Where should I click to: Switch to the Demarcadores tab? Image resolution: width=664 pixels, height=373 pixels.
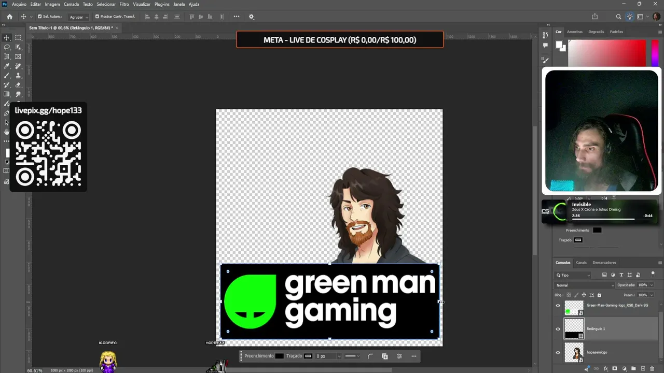pos(604,263)
